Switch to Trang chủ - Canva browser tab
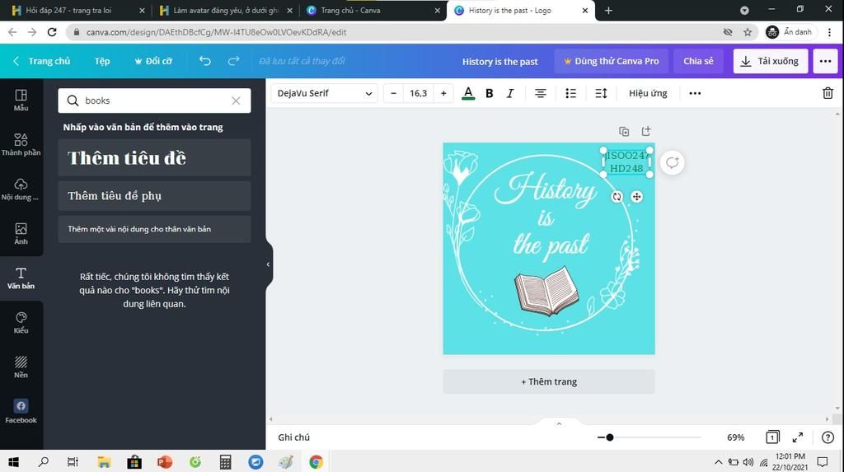 click(373, 10)
